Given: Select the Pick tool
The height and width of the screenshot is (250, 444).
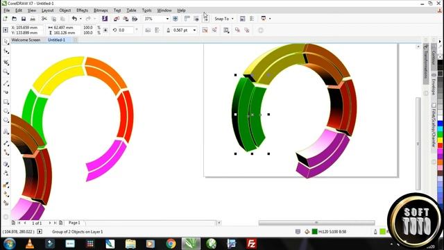Looking at the screenshot, I should click(6, 42).
